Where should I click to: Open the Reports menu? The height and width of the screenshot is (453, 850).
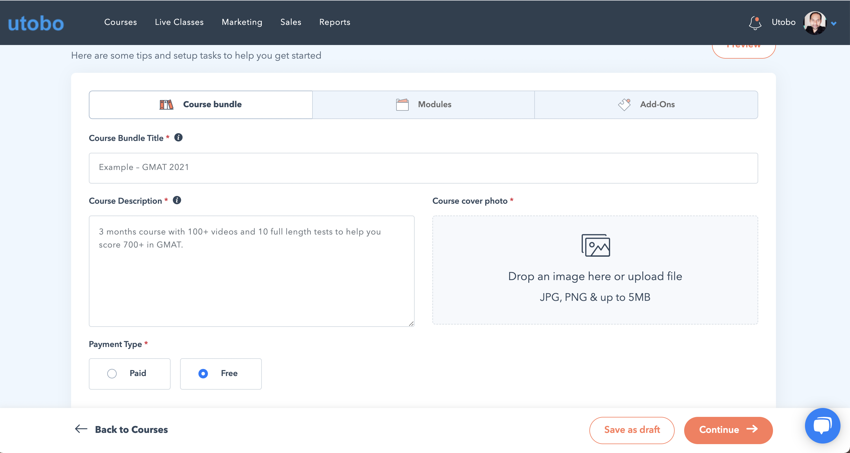click(335, 22)
